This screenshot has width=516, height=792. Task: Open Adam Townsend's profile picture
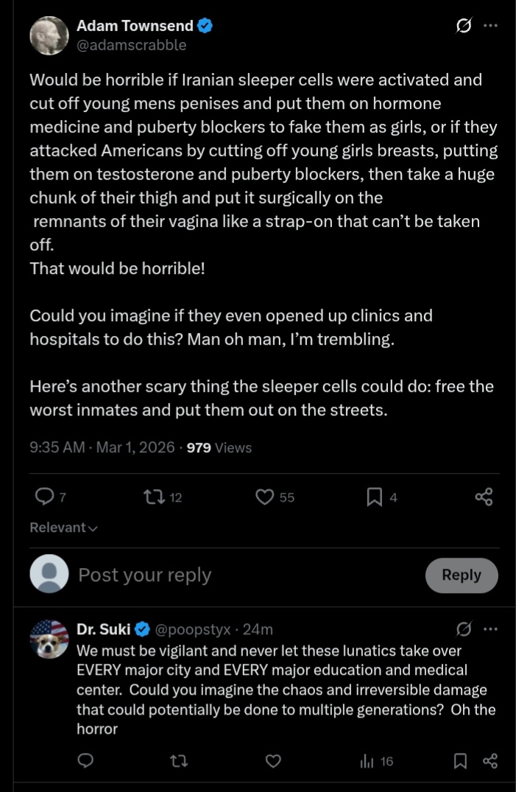[49, 35]
